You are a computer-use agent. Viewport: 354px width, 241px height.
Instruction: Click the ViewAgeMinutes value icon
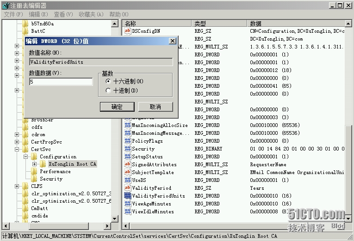click(128, 204)
